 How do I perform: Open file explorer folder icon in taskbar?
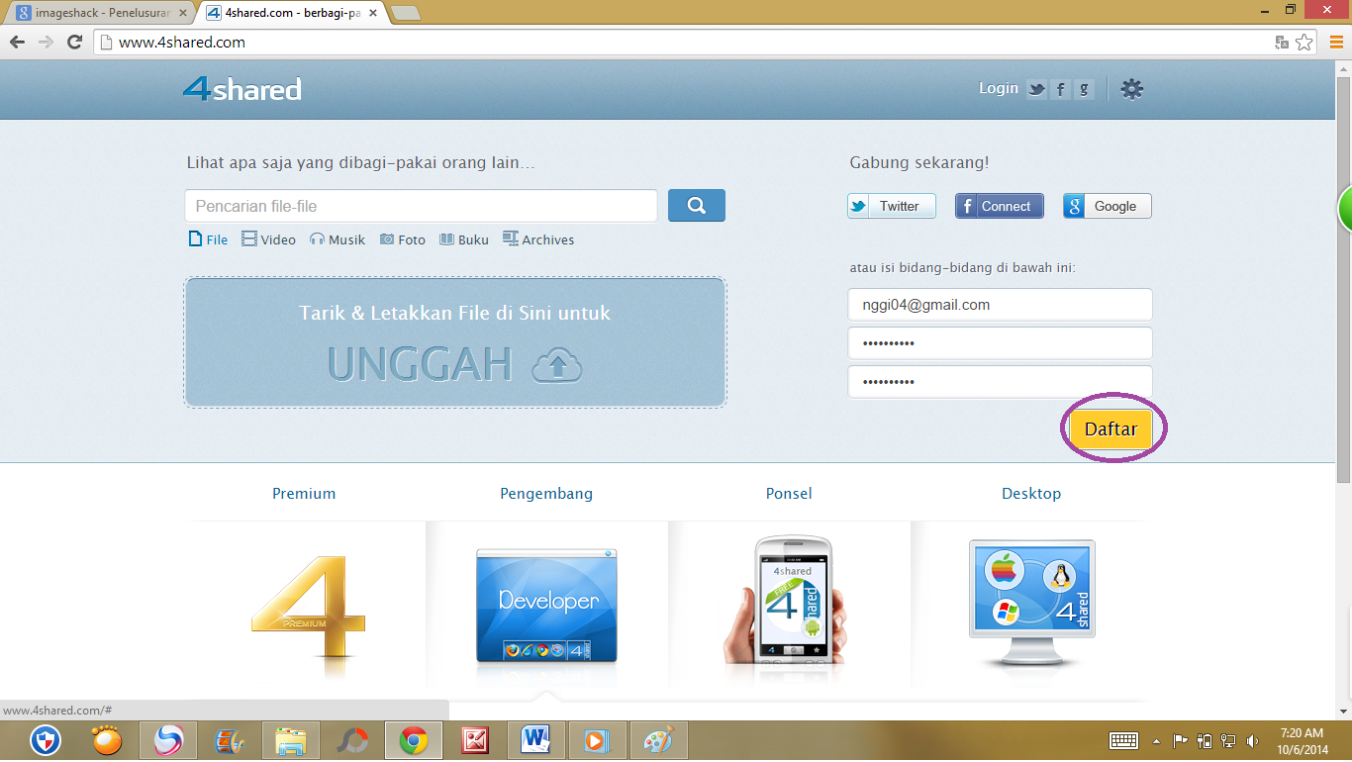[x=290, y=740]
